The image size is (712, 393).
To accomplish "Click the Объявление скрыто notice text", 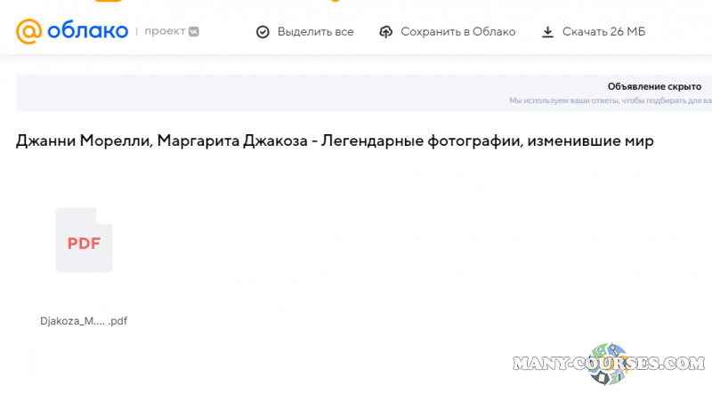I will (654, 86).
